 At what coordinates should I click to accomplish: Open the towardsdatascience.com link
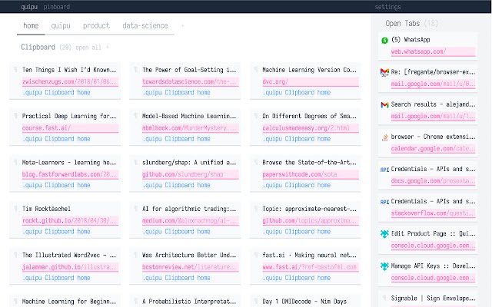coord(190,82)
